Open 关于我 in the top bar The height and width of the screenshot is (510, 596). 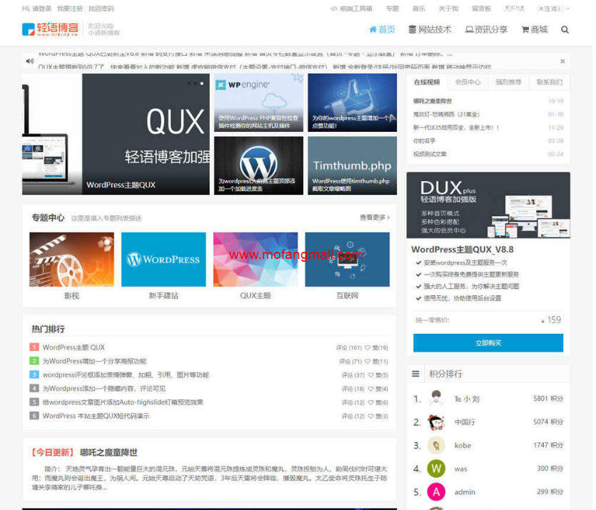pos(448,9)
